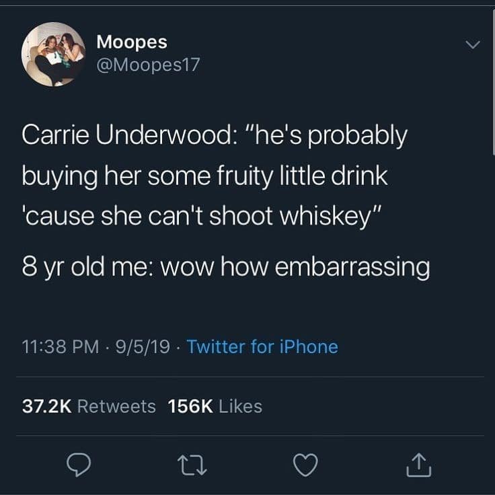This screenshot has width=495, height=495.
Task: View the 37.2K Retweets list
Action: [x=89, y=406]
